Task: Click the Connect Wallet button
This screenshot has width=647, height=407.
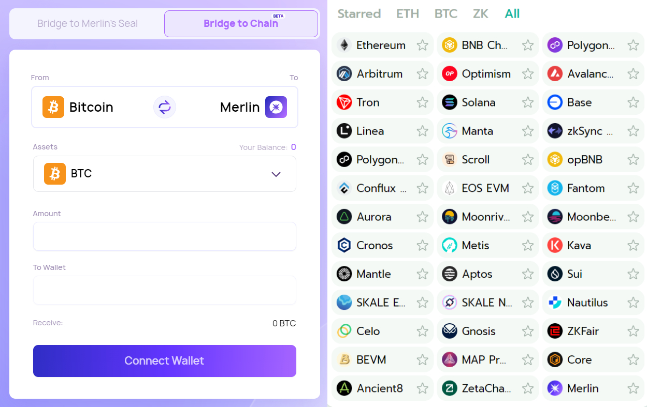Action: 165,361
